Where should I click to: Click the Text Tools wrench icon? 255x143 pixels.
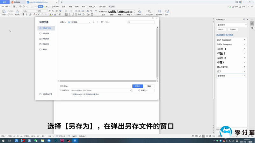point(149,11)
